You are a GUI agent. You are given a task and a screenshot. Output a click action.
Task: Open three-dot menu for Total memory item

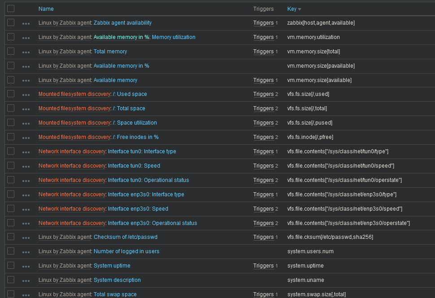tap(26, 52)
